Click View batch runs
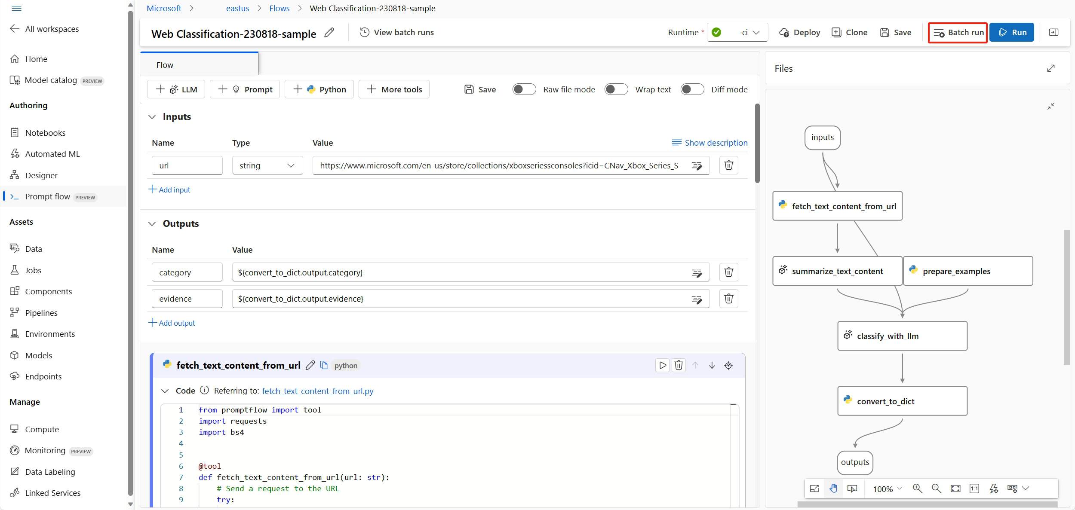Image resolution: width=1075 pixels, height=510 pixels. (396, 32)
